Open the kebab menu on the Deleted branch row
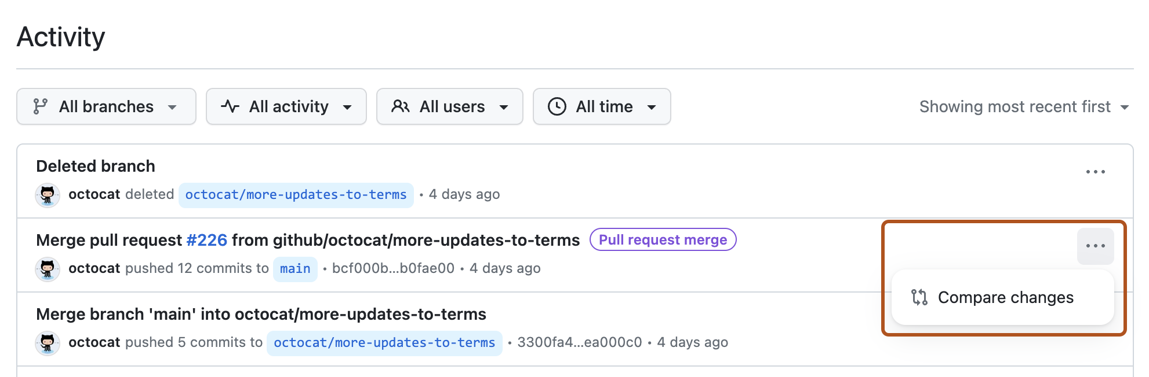Image resolution: width=1149 pixels, height=377 pixels. coord(1096,171)
